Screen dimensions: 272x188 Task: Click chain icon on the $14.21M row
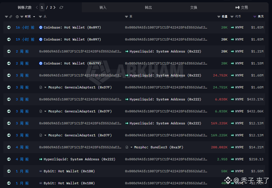[x=9, y=147]
